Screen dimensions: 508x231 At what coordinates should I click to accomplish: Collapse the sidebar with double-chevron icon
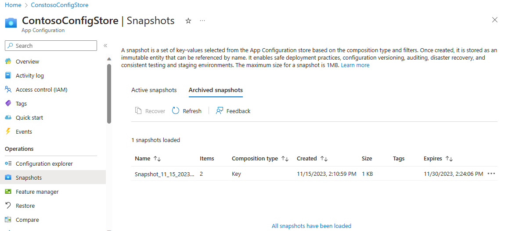[105, 46]
